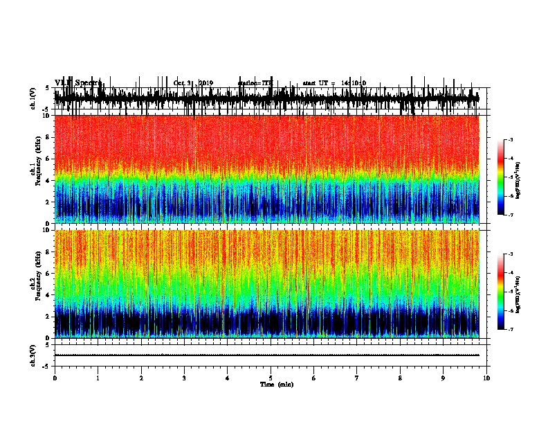The image size is (548, 424).
Task: Click the ch.1(V) waveform axis label
Action: coord(33,98)
